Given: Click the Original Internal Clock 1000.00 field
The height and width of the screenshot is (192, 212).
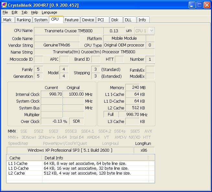Looking at the screenshot, I should coord(73,94).
